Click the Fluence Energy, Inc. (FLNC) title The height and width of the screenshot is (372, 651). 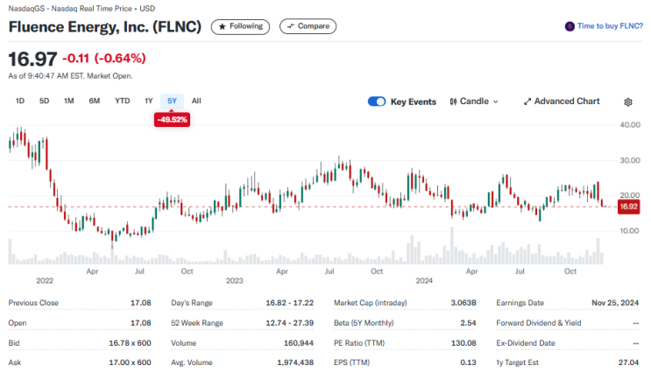click(105, 27)
